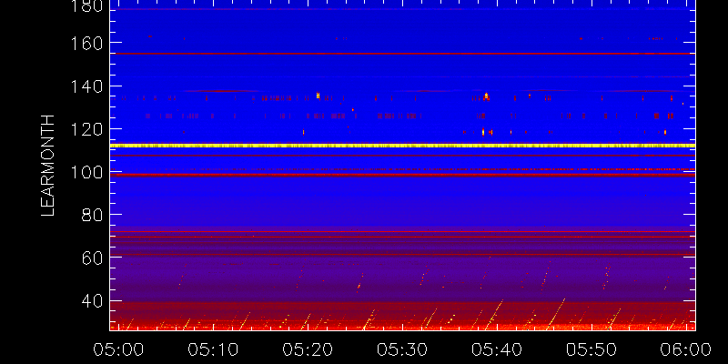This screenshot has height=364, width=728.
Task: Click the bright yellow interference band near 112
Action: [x=402, y=146]
